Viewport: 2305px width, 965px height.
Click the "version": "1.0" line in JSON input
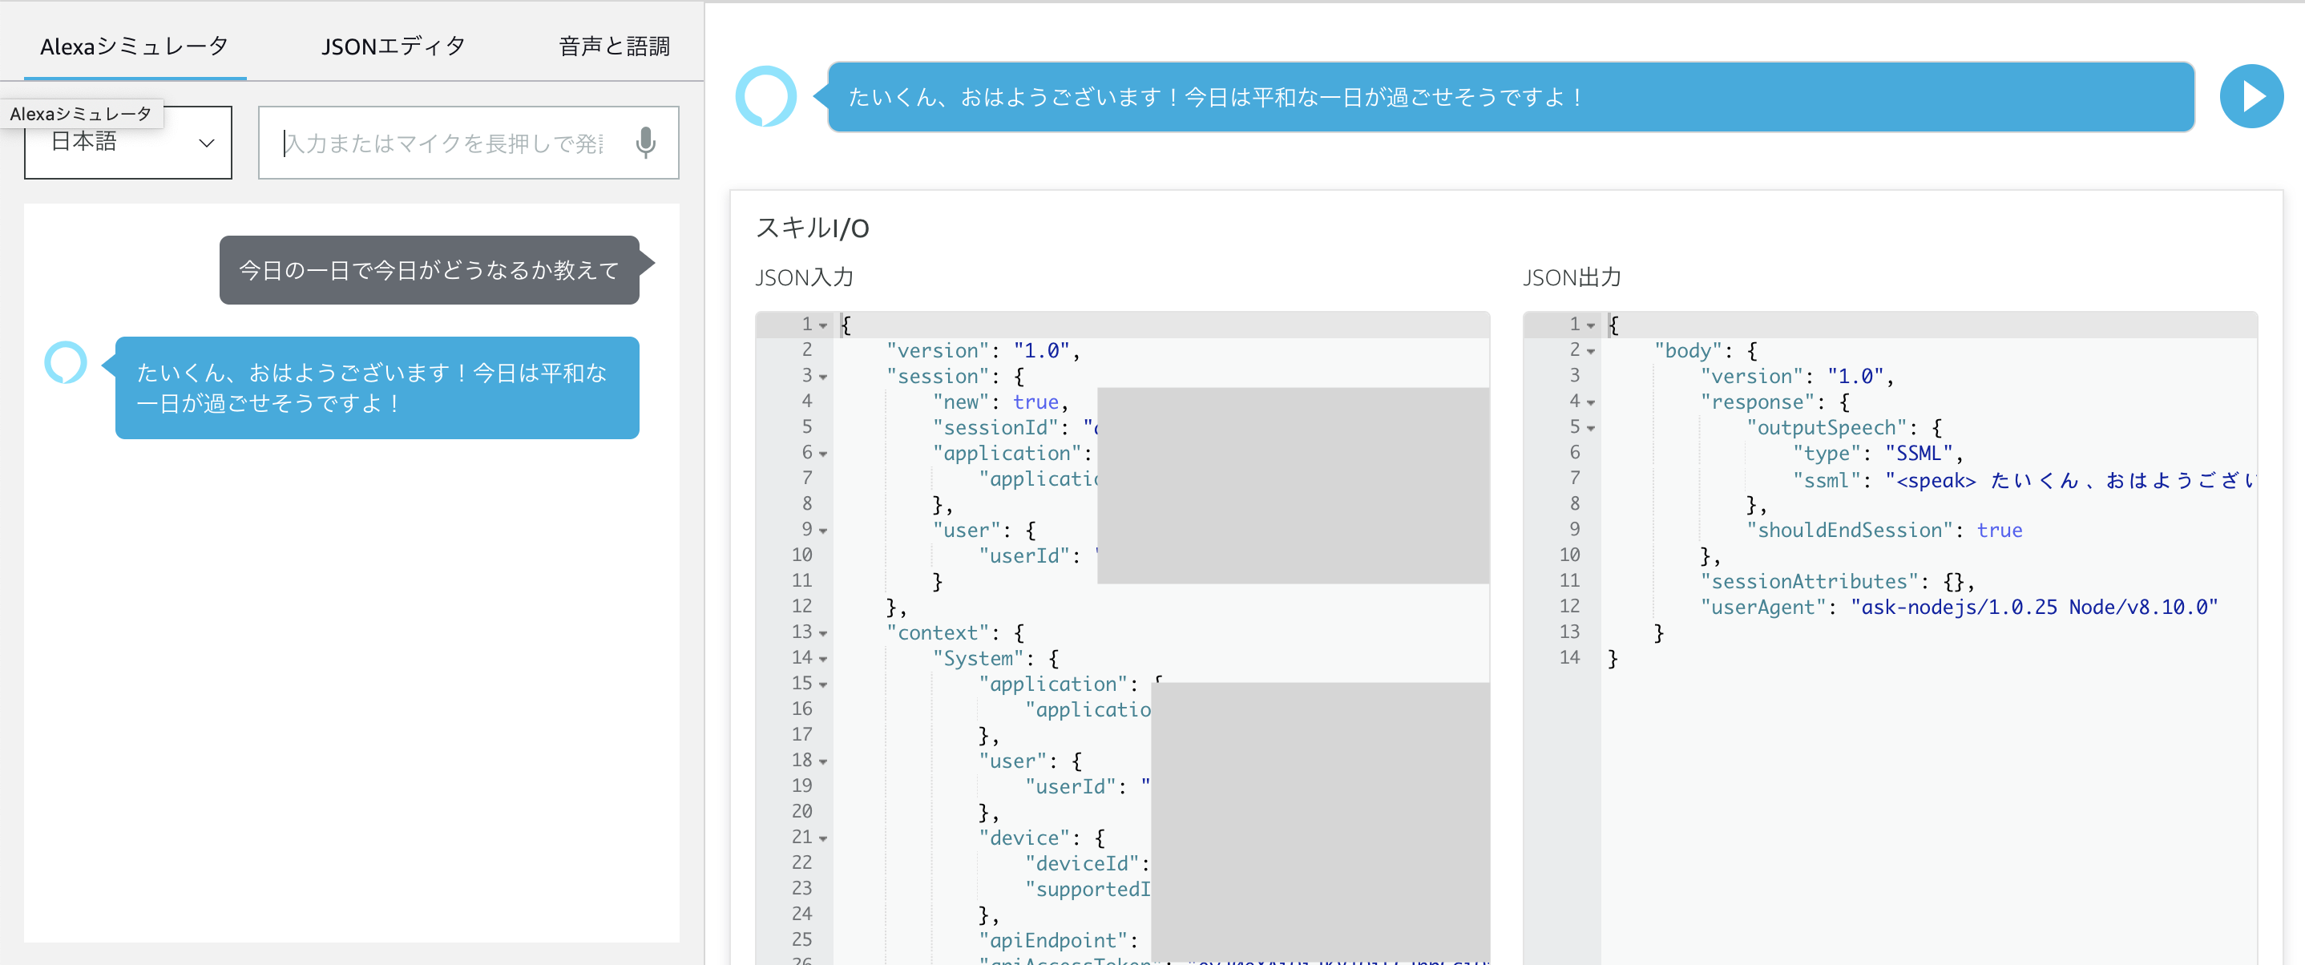coord(983,351)
